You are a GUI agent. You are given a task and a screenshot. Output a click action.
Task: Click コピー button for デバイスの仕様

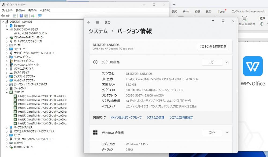pos(212,62)
